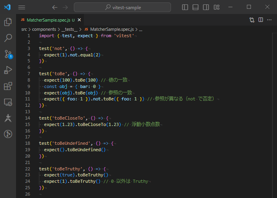
Task: Go back with the left arrow
Action: pos(55,7)
